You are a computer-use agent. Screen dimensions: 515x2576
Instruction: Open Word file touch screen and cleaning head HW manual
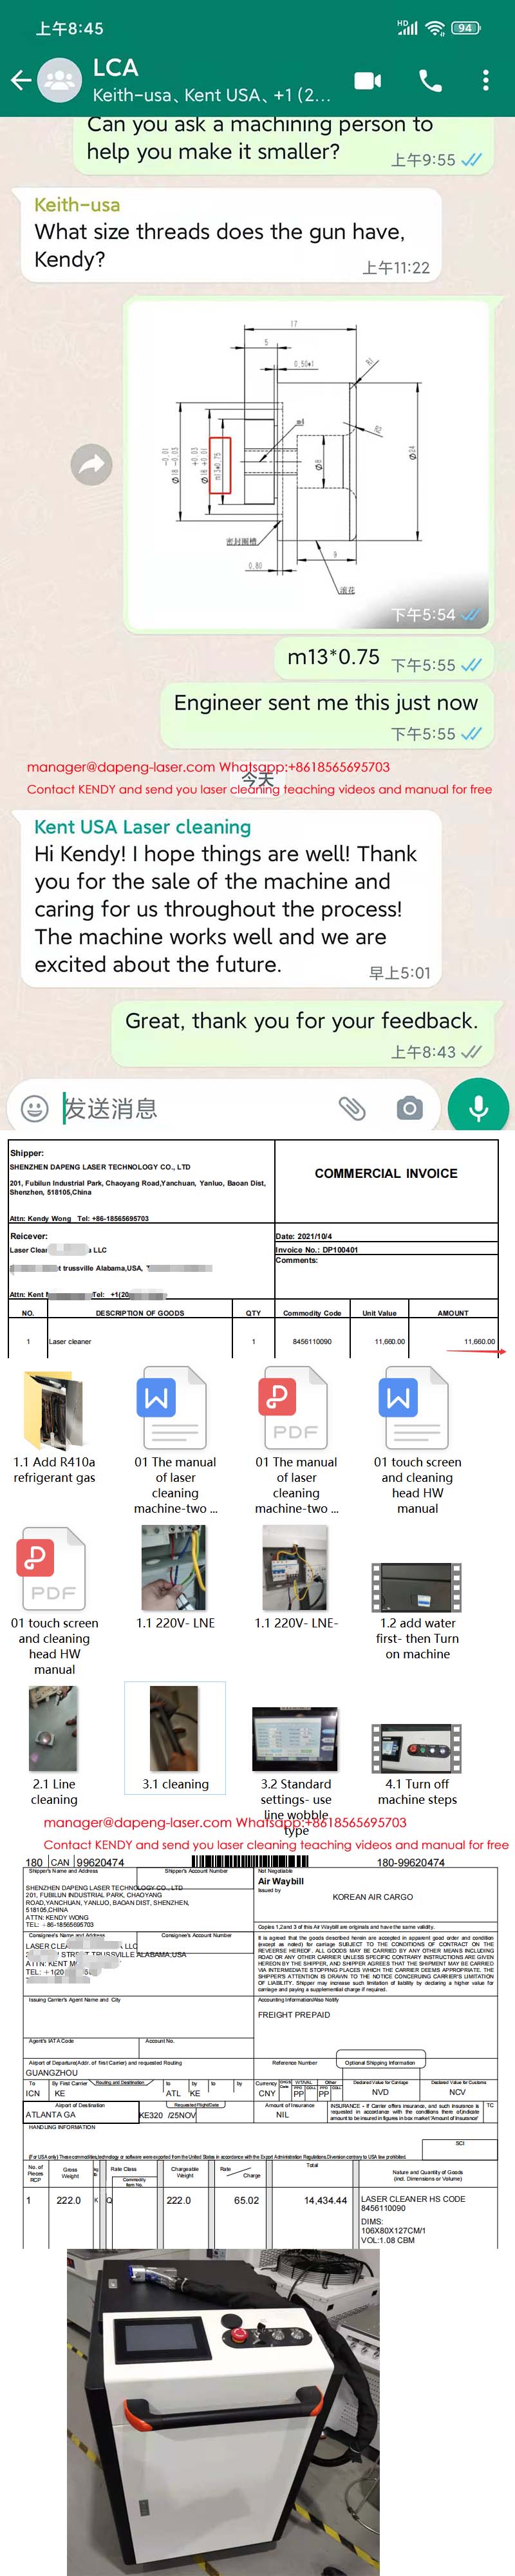pos(417,1441)
